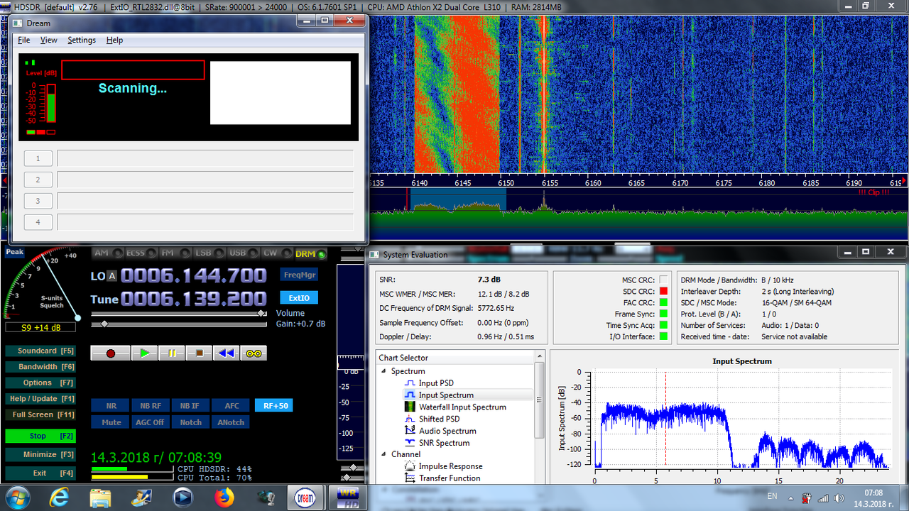This screenshot has height=511, width=909.
Task: Toggle the RF+50 option
Action: click(x=273, y=405)
